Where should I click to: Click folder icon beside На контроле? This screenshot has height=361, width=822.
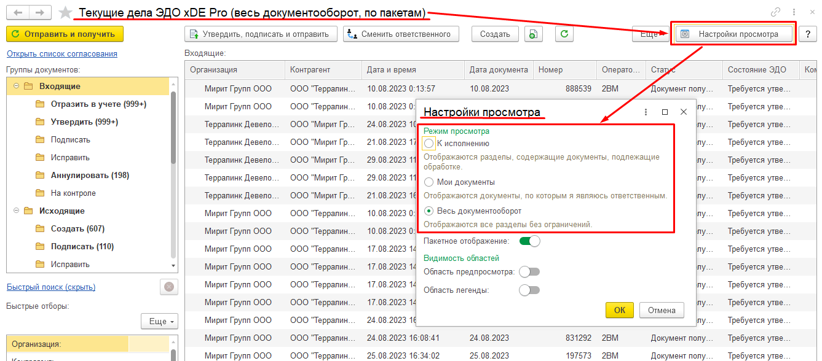(x=40, y=193)
